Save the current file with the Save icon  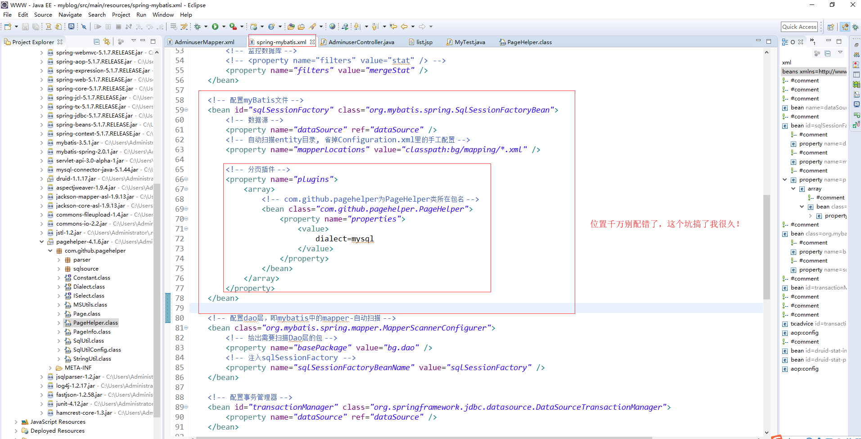point(26,27)
